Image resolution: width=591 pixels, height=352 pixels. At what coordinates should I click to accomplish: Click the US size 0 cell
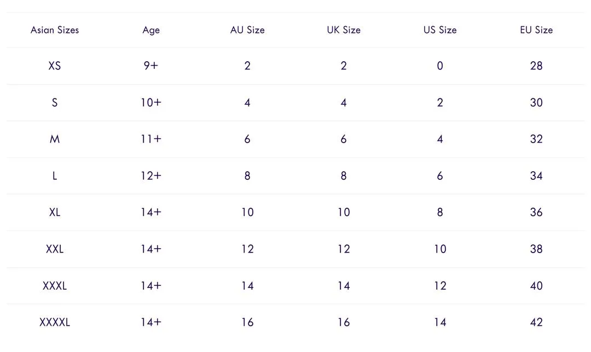[x=440, y=66]
